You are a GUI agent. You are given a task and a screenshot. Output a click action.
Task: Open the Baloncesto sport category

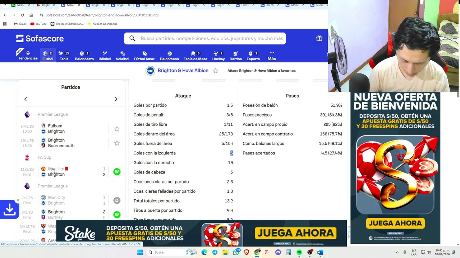pyautogui.click(x=84, y=56)
